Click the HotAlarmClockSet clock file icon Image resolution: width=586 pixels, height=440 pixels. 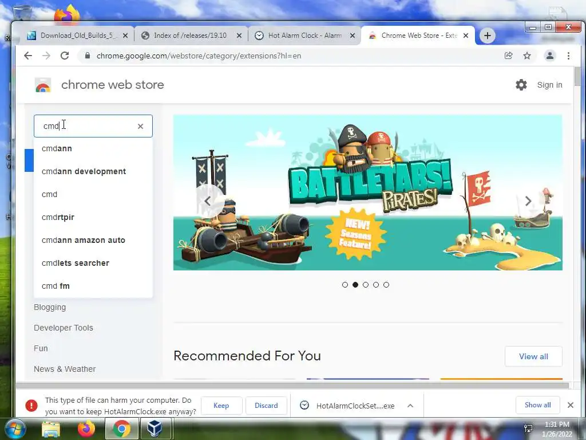tap(304, 405)
